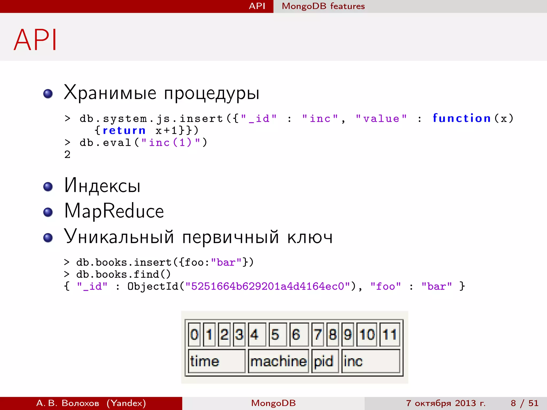Click the 'Индексы' bullet item
Screen dimensions: 547x410
(x=102, y=186)
